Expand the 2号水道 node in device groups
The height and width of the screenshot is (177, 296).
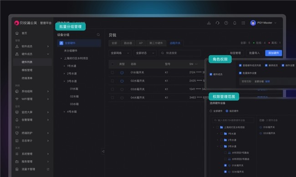pos(64,73)
